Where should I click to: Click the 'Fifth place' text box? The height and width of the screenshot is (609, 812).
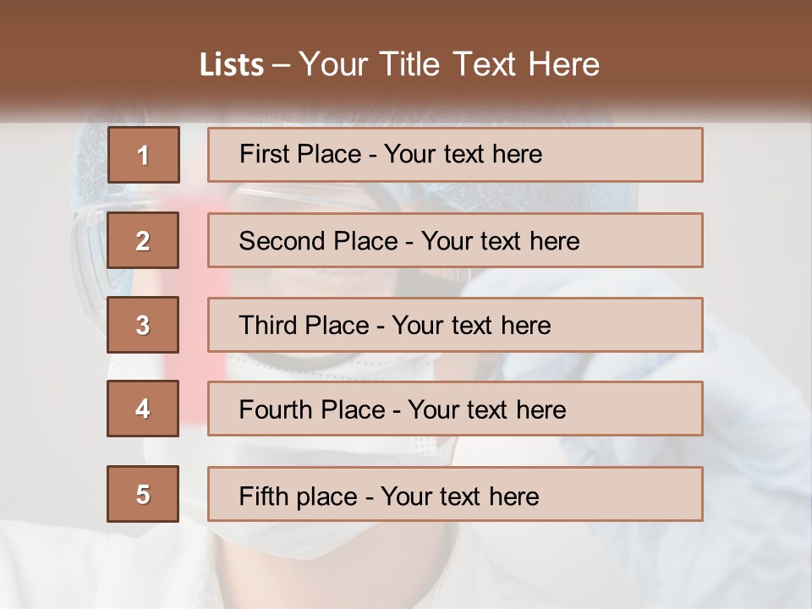coord(455,494)
